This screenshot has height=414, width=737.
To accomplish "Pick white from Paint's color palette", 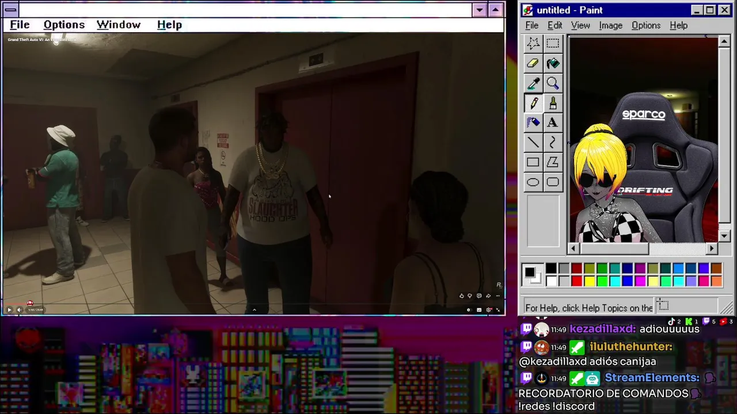I will (x=551, y=281).
